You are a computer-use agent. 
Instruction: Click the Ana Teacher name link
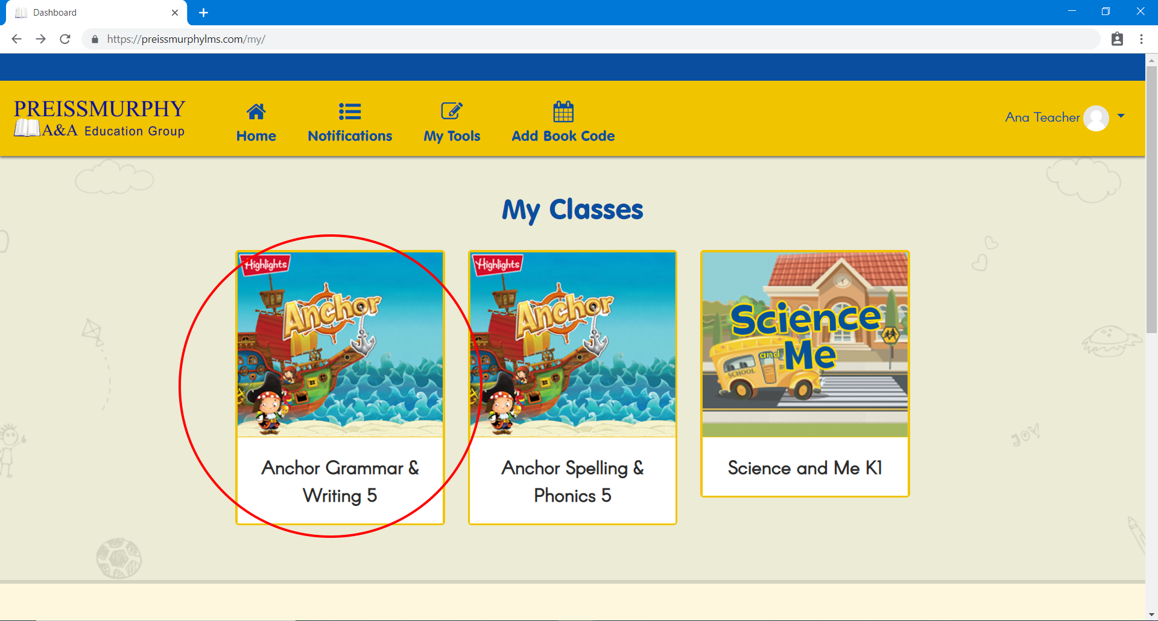click(1042, 117)
